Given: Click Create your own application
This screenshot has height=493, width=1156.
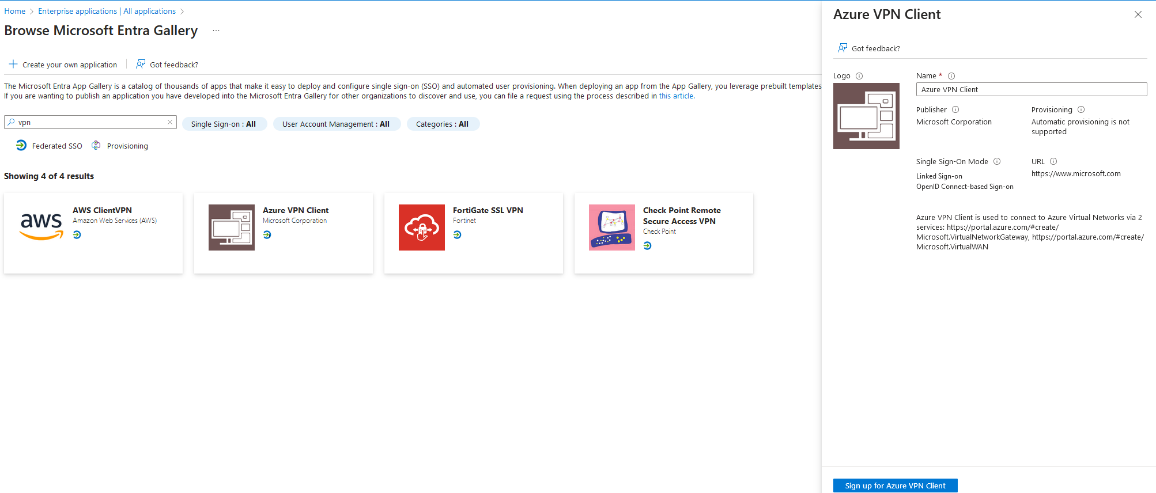Looking at the screenshot, I should pyautogui.click(x=63, y=65).
